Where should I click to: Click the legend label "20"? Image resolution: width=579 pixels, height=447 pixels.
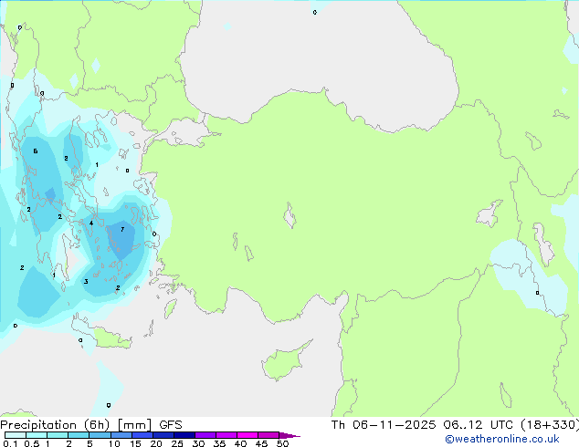(x=156, y=443)
